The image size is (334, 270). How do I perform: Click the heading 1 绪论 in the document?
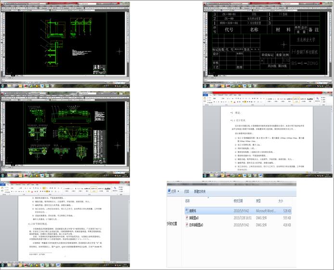tap(236, 113)
